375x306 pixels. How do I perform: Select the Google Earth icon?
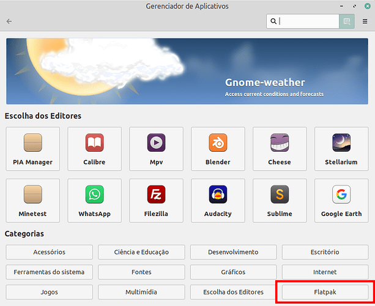[341, 200]
